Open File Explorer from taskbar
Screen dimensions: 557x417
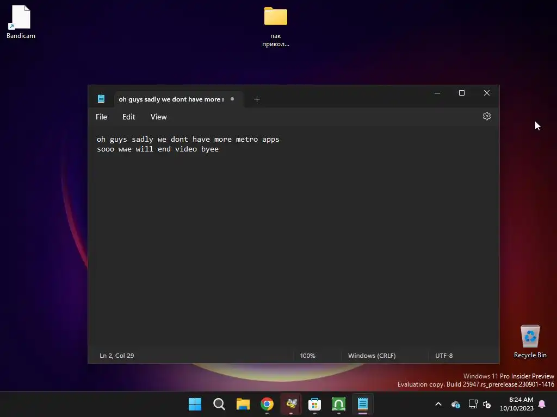click(243, 404)
